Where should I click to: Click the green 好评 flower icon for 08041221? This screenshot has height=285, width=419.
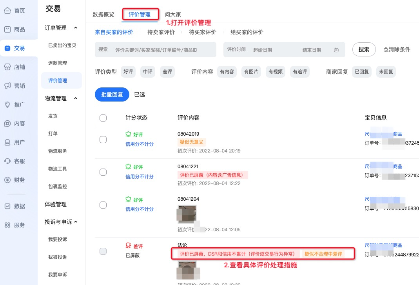click(128, 167)
